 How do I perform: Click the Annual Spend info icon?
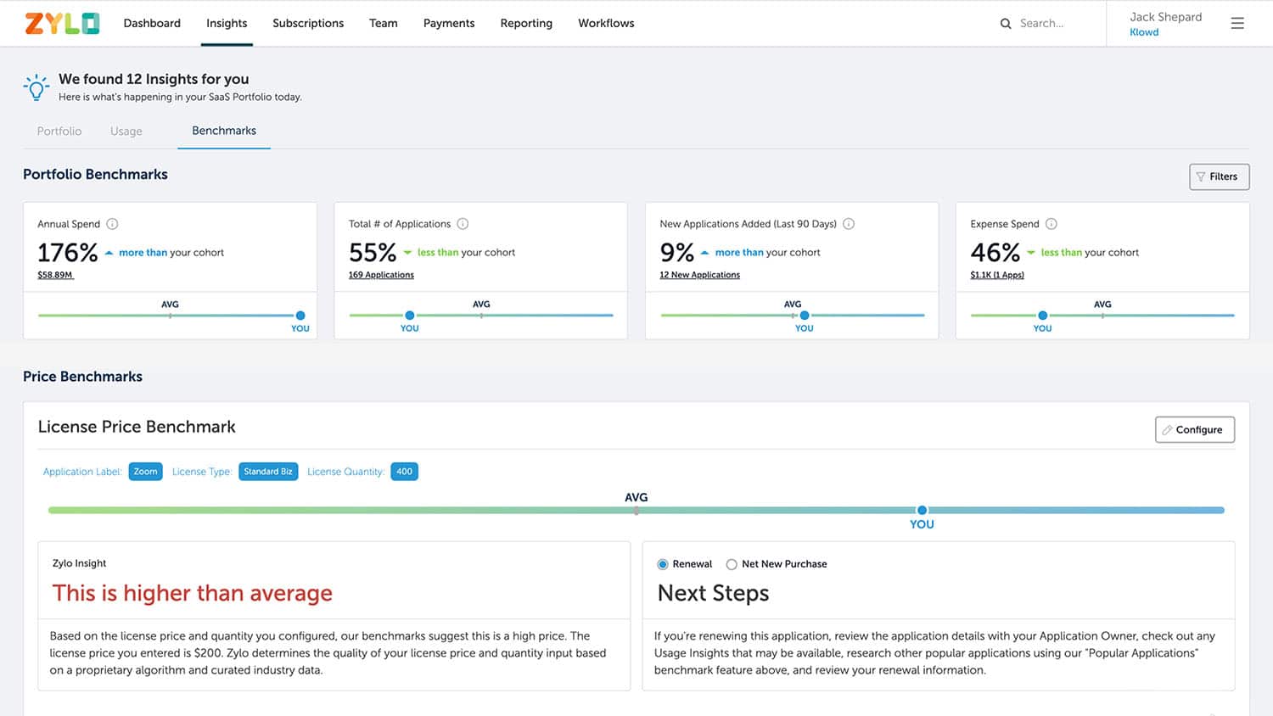click(112, 224)
